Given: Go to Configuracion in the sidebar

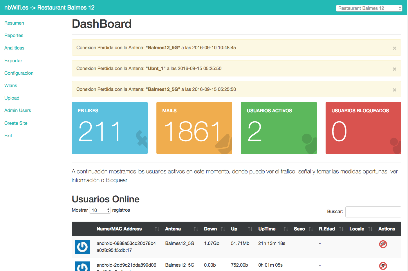Looking at the screenshot, I should click(x=19, y=73).
